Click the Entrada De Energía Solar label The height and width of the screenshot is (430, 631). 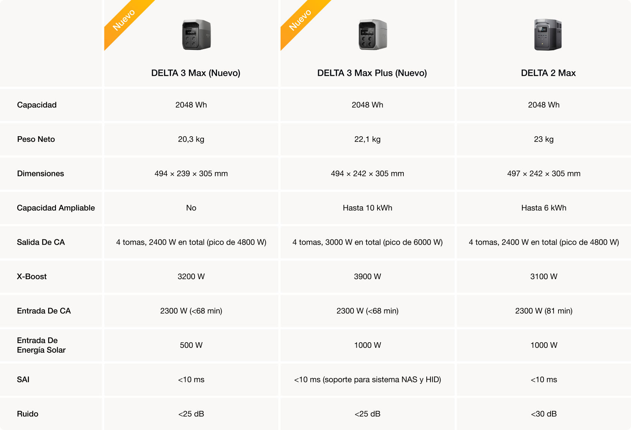[41, 345]
